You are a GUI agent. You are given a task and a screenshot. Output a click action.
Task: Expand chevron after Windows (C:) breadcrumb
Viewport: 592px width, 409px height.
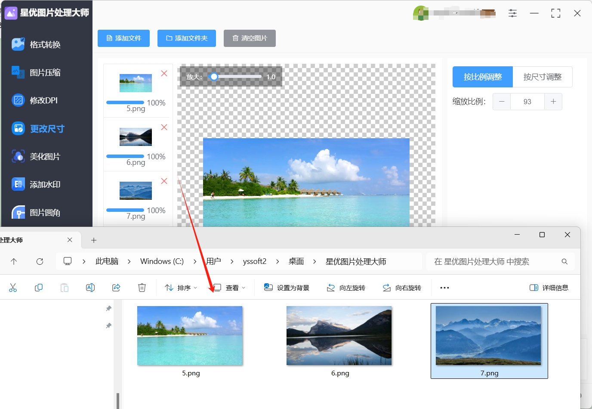coord(195,261)
